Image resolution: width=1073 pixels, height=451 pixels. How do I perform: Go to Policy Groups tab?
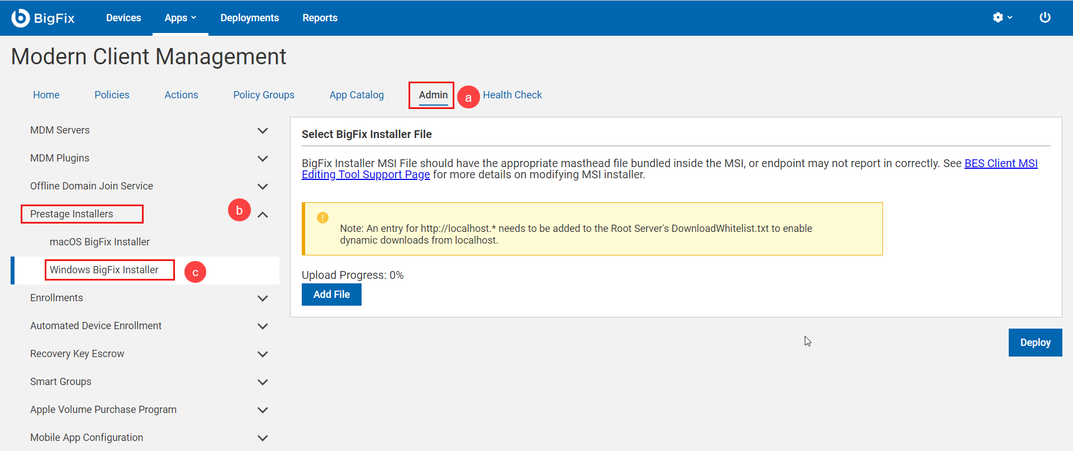coord(264,95)
